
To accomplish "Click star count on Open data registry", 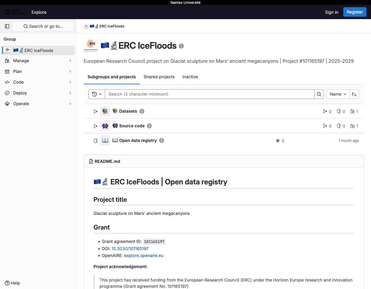I will tap(280, 141).
